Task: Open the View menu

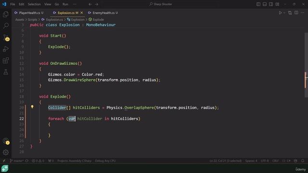Action: point(48,4)
